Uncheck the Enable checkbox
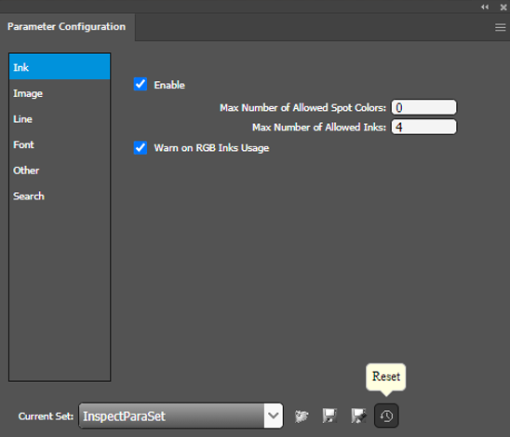 141,85
